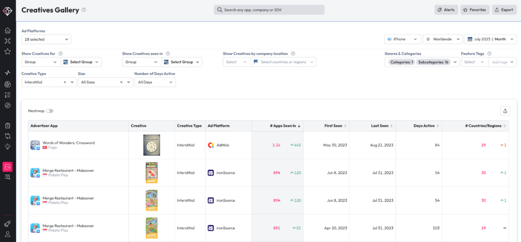Open the pulse activity sidebar icon

click(8, 73)
